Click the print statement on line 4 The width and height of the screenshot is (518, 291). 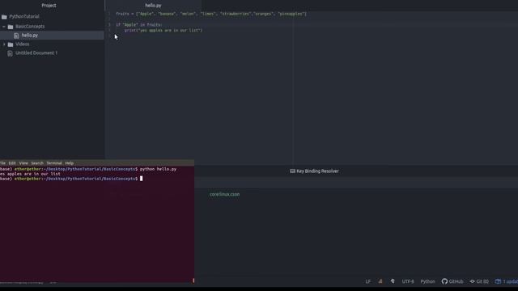coord(163,31)
